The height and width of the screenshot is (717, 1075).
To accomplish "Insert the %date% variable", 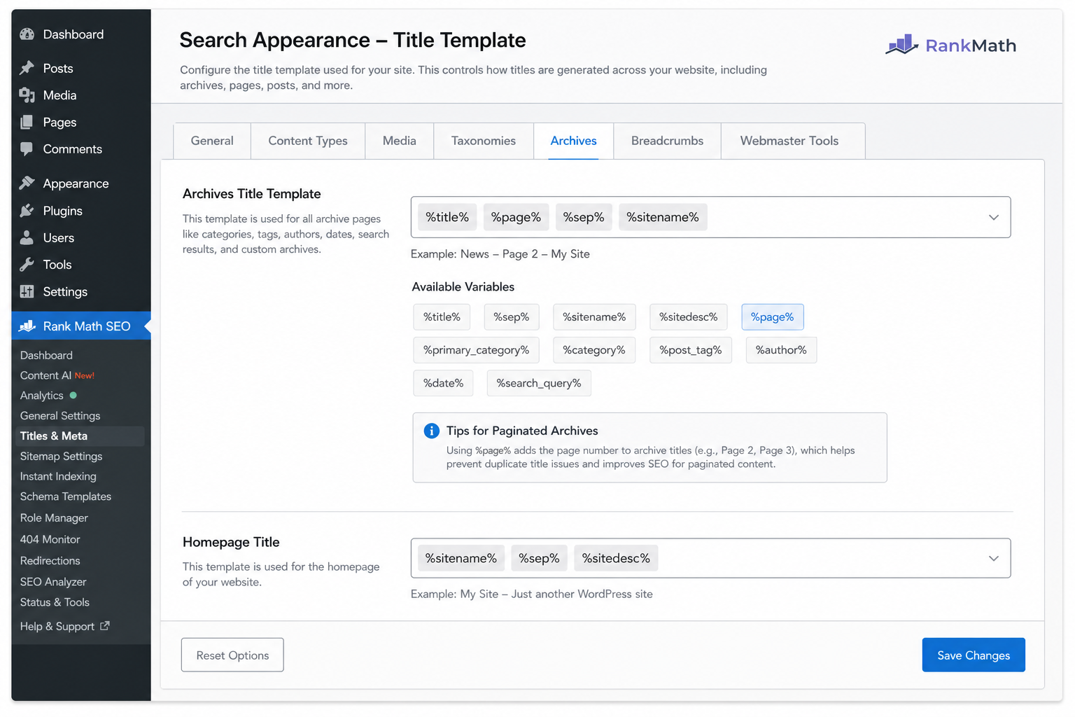I will [x=443, y=383].
